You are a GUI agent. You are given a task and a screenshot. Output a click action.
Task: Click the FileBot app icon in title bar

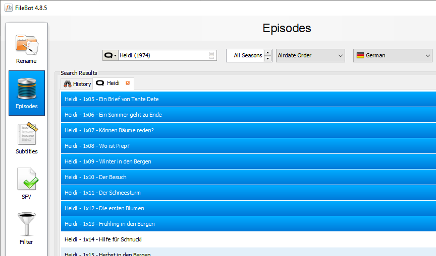[x=9, y=7]
